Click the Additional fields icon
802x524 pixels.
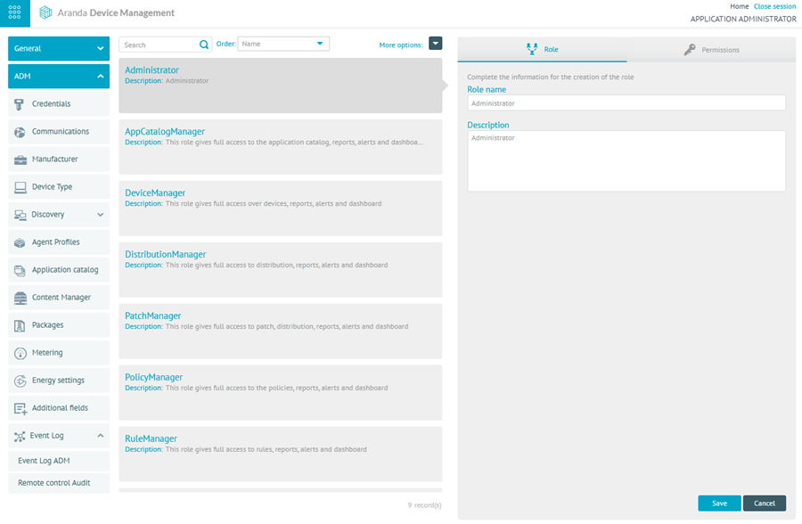coord(20,408)
